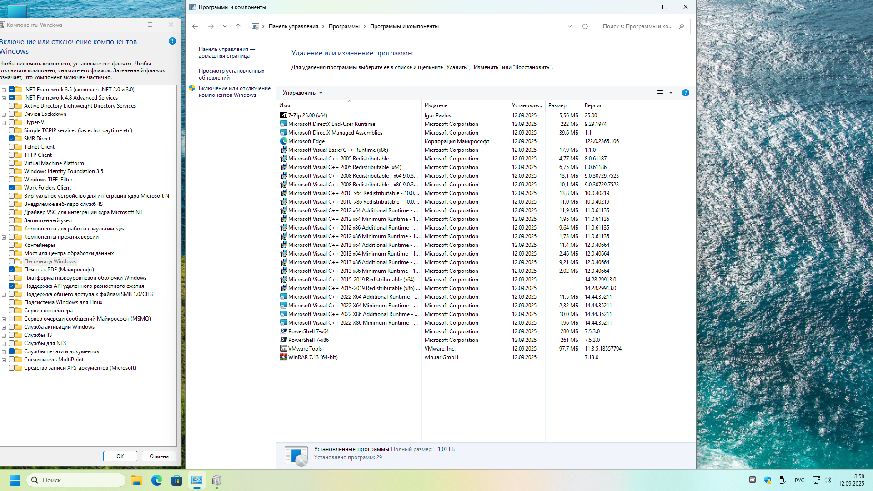Check the Virtual Machine Platform box
The width and height of the screenshot is (873, 491).
pyautogui.click(x=11, y=163)
